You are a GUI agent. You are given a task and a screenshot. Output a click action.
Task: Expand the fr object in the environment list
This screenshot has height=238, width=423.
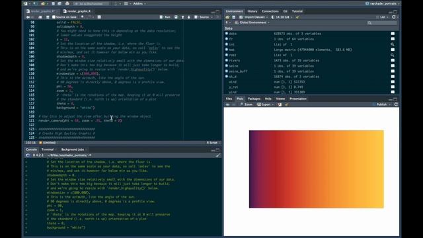tap(227, 39)
